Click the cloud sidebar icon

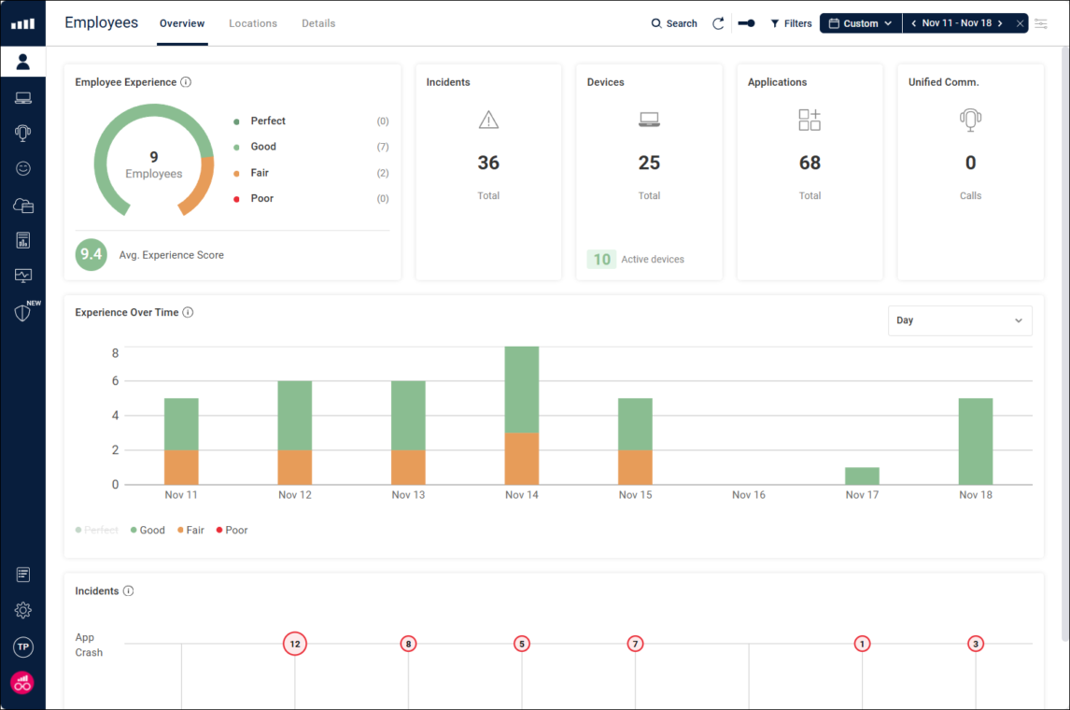click(23, 204)
